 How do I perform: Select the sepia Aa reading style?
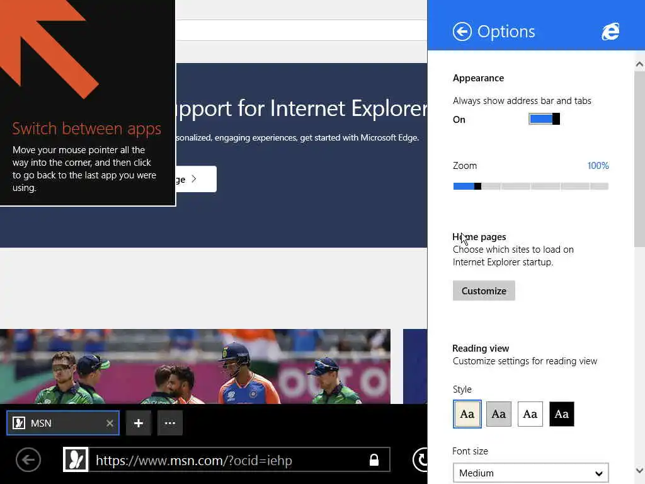(467, 414)
